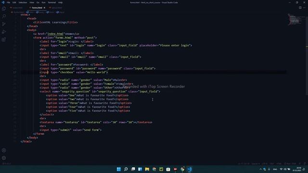This screenshot has height=173, width=308.
Task: Open the Edit menu
Action: (14, 2)
